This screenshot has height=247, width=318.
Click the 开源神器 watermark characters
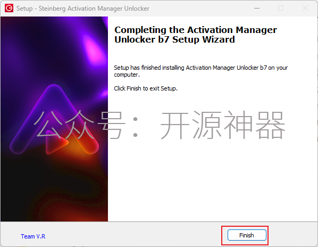click(223, 125)
